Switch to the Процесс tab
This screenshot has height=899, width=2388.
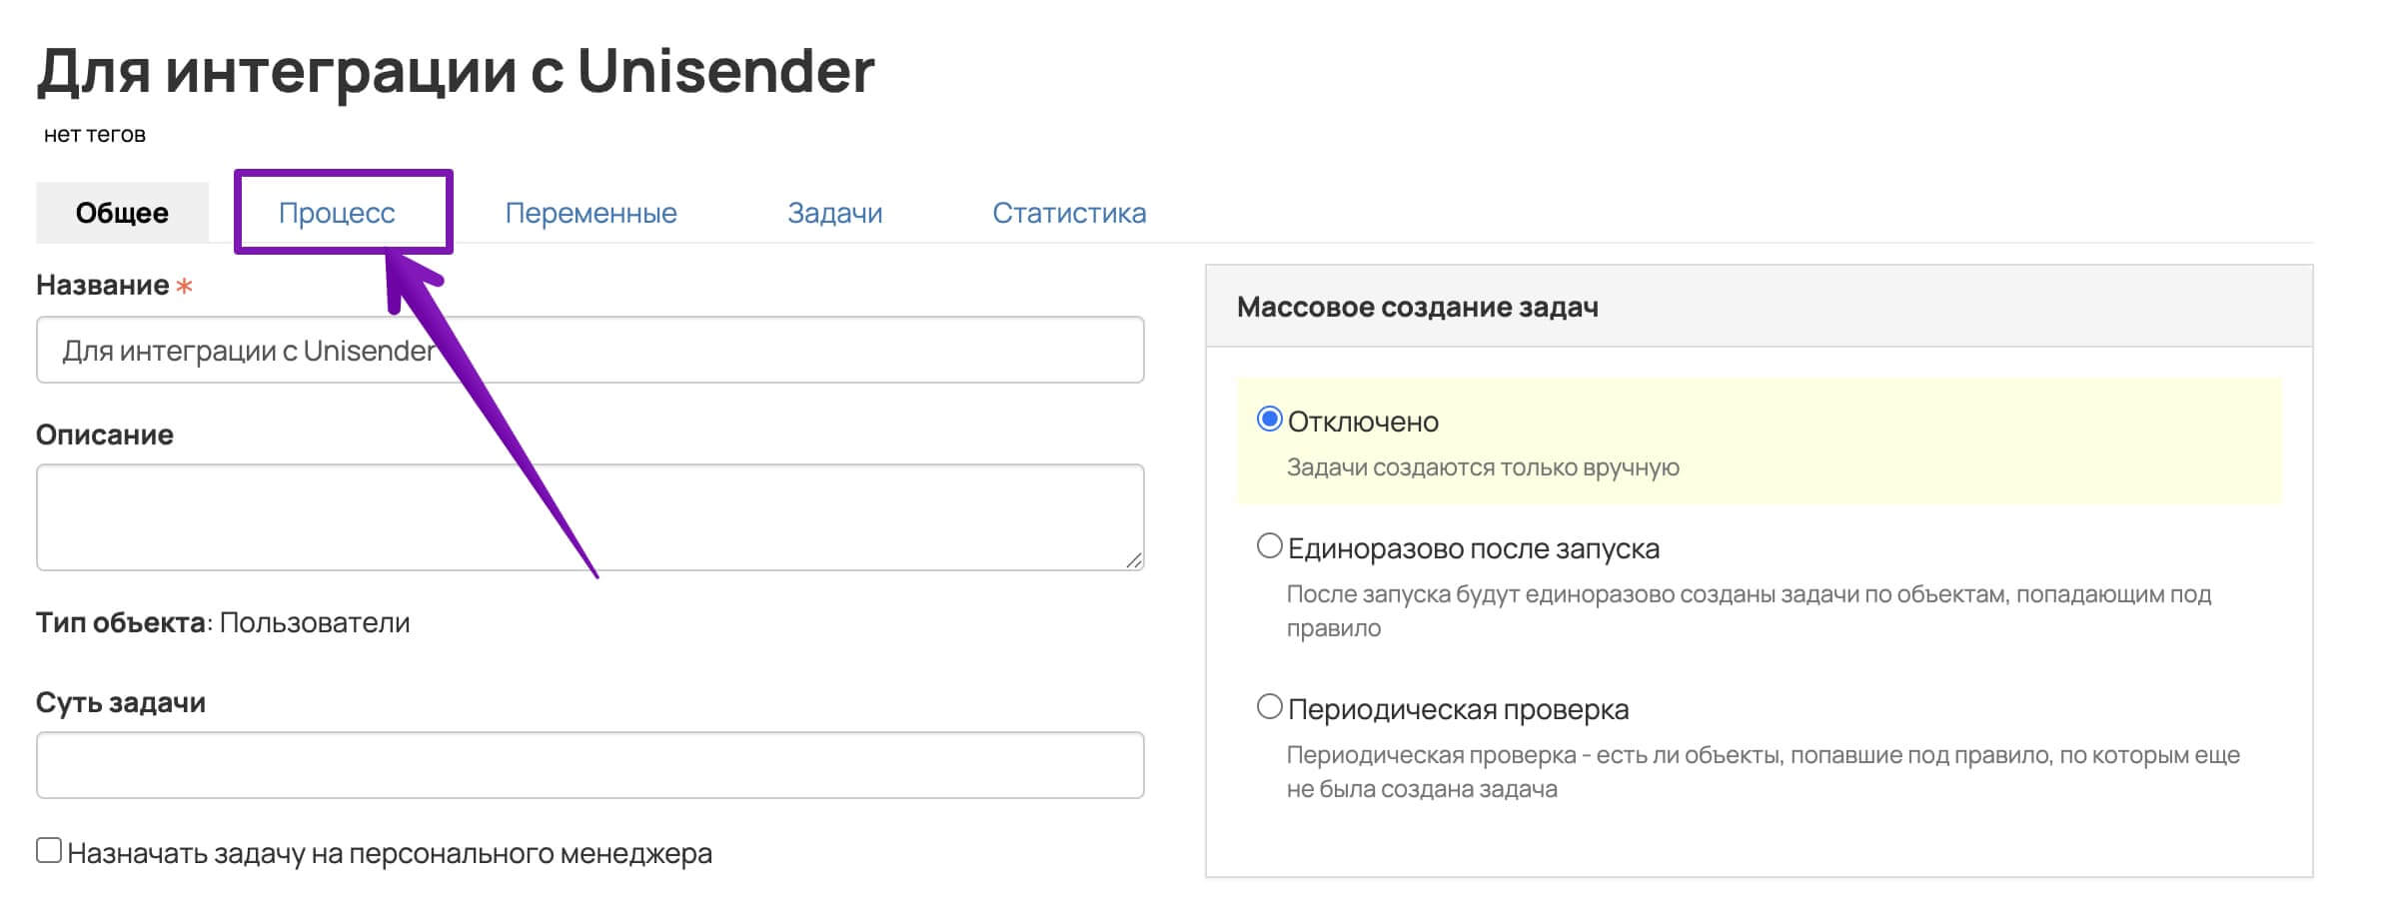click(337, 213)
